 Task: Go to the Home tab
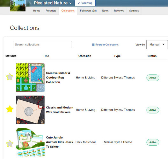click(x=37, y=11)
